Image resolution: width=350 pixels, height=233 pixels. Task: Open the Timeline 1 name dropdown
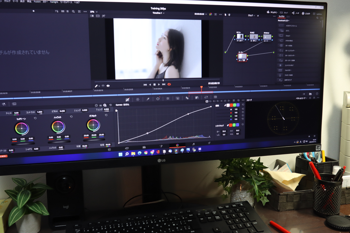tap(159, 13)
